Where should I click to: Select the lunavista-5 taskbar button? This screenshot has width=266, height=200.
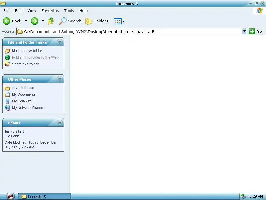(x=45, y=197)
